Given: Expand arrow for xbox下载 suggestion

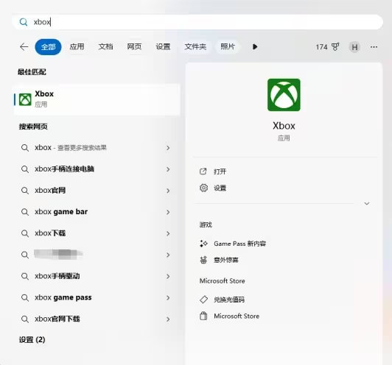Looking at the screenshot, I should click(x=168, y=234).
